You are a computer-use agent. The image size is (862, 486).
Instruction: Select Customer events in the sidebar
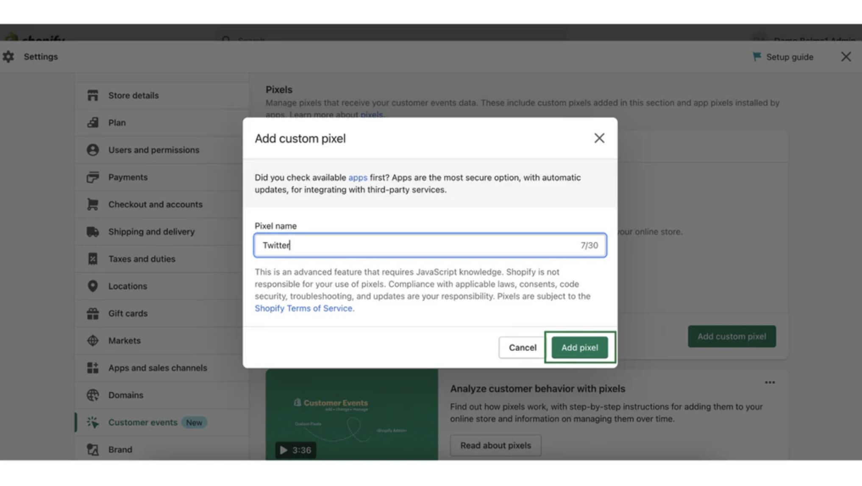(x=143, y=422)
